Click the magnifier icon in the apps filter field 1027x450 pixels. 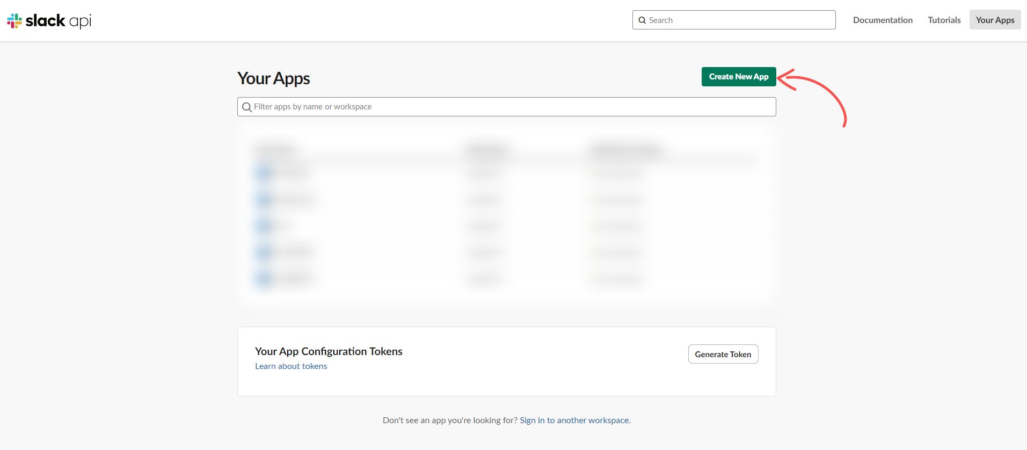click(x=247, y=107)
